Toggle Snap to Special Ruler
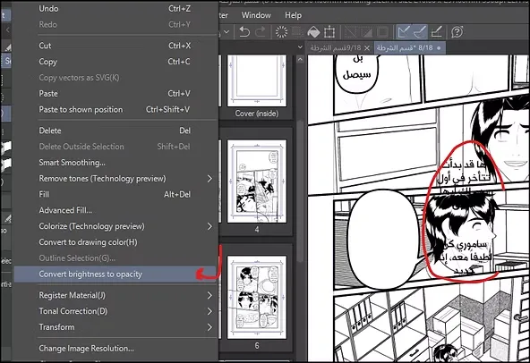 pos(420,32)
